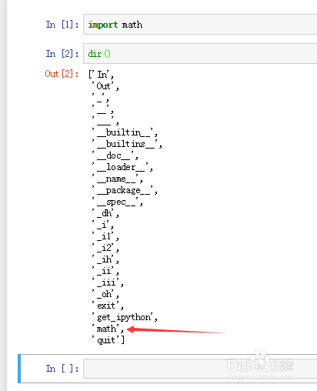
Task: Click the '_i2' output entry
Action: click(105, 248)
